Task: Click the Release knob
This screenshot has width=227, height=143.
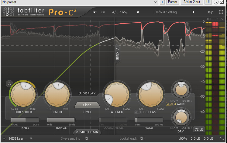Action: (x=151, y=94)
